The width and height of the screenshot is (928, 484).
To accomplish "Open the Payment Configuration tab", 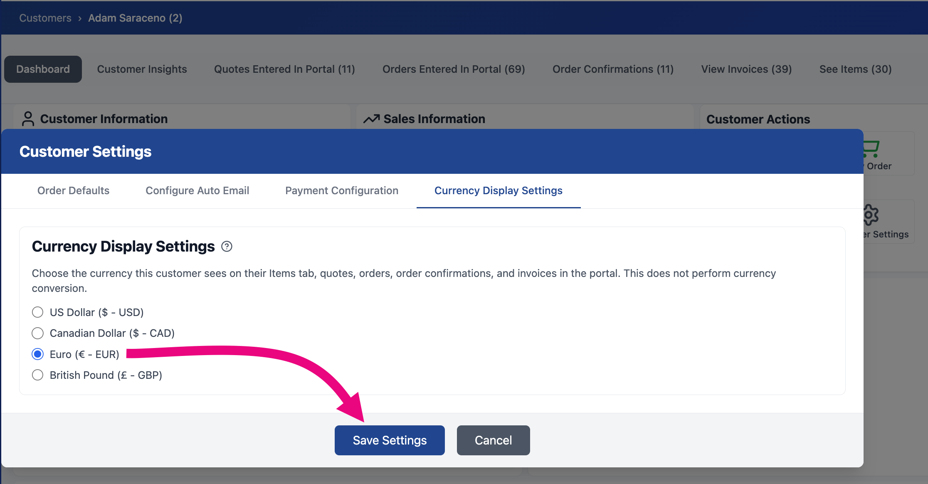I will [342, 190].
